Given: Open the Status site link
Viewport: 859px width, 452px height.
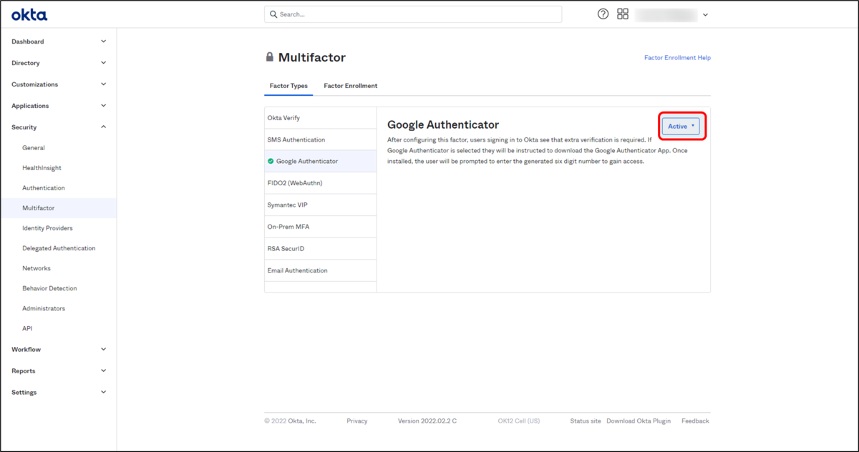Looking at the screenshot, I should (586, 421).
